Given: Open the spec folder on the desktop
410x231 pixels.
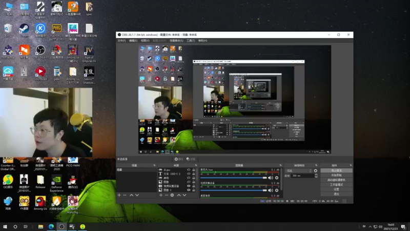Looking at the screenshot, I should (x=89, y=9).
